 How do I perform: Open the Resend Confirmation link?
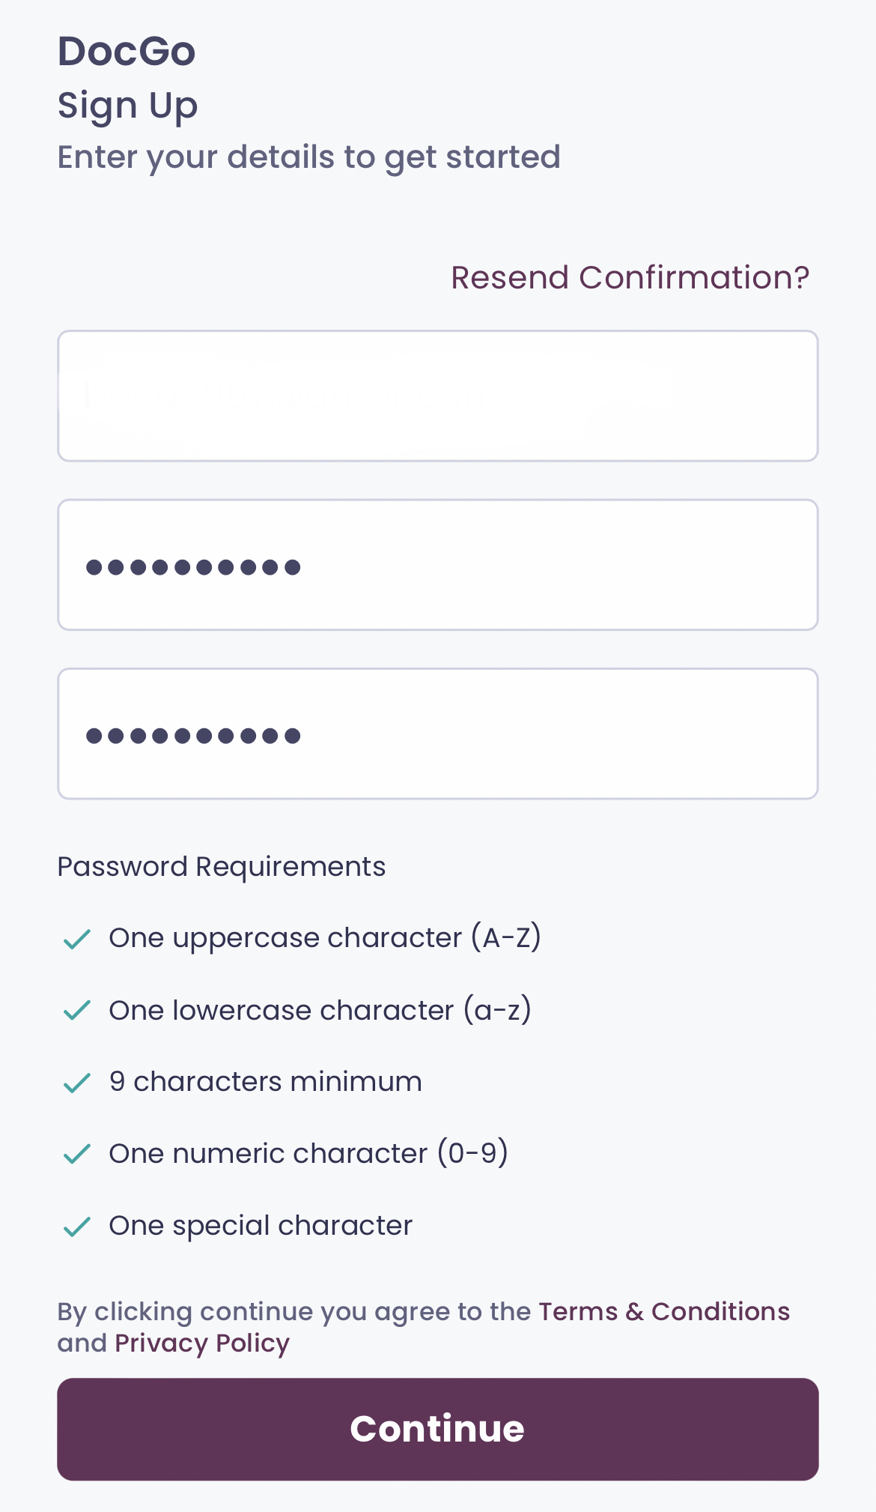click(x=630, y=277)
